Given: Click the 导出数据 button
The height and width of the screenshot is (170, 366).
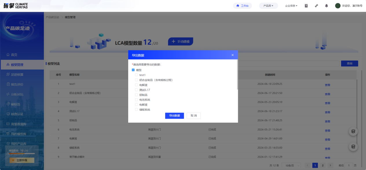Looking at the screenshot, I should (x=174, y=116).
